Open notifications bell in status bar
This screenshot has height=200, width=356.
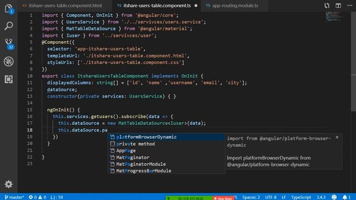click(x=347, y=197)
